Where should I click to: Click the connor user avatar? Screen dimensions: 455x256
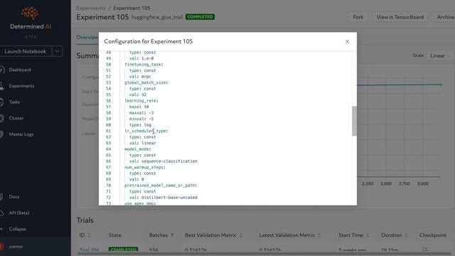click(x=1, y=247)
